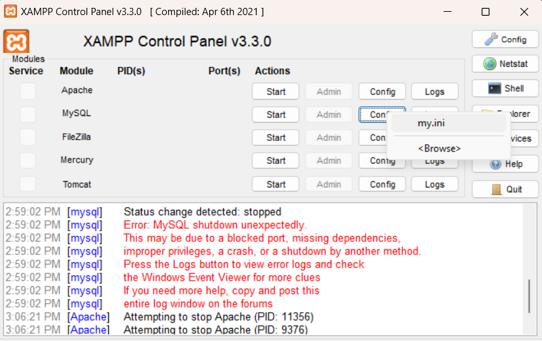Click the XAMPP orange logo icon
The height and width of the screenshot is (341, 542).
click(x=16, y=41)
